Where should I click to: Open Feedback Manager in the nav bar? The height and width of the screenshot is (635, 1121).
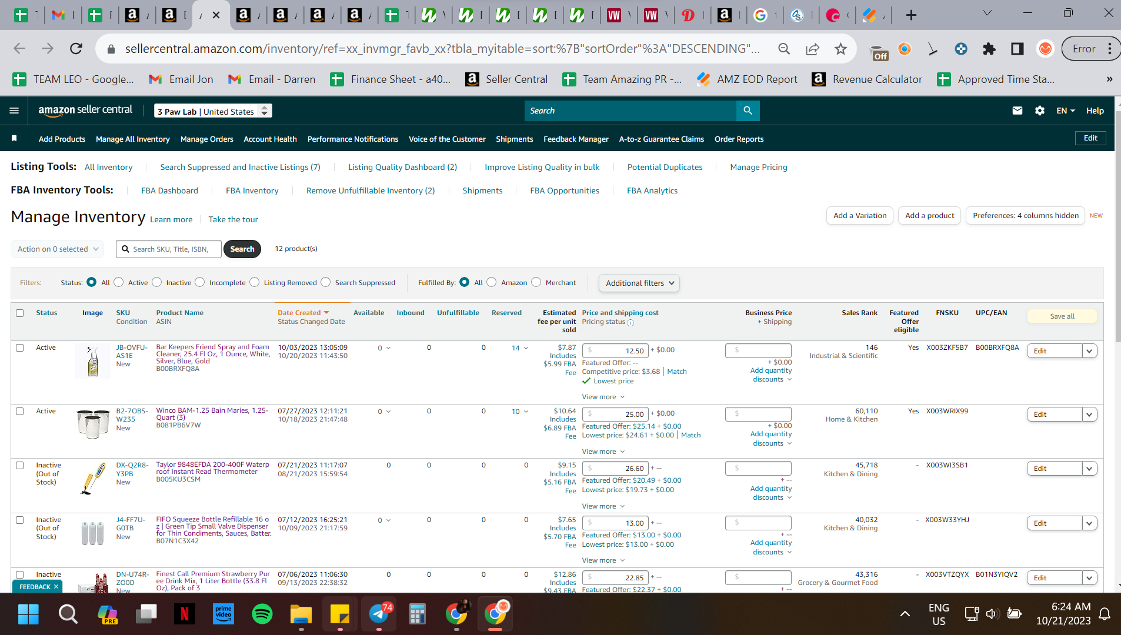(x=576, y=139)
